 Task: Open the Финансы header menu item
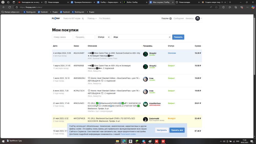[189, 18]
